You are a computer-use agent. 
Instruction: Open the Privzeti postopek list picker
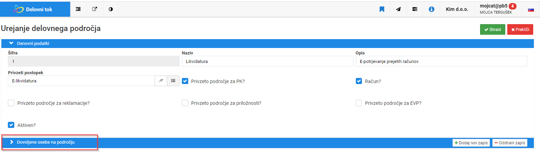(173, 81)
